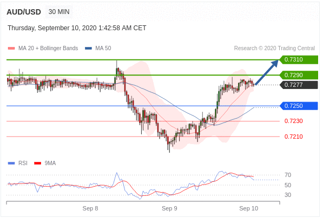The width and height of the screenshot is (323, 218).
Task: Click the blue MA 50 legend swatch
Action: pyautogui.click(x=88, y=49)
